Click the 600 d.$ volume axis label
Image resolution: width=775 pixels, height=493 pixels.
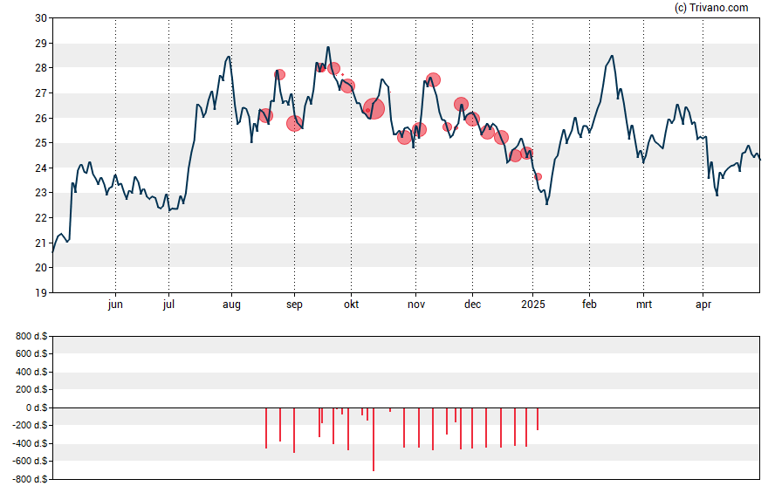tap(31, 353)
